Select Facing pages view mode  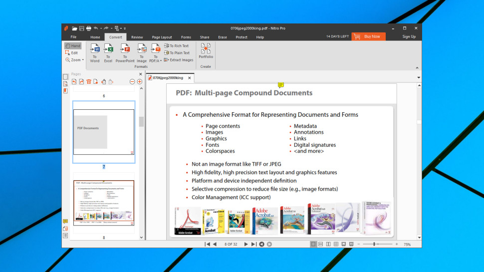[x=328, y=244]
